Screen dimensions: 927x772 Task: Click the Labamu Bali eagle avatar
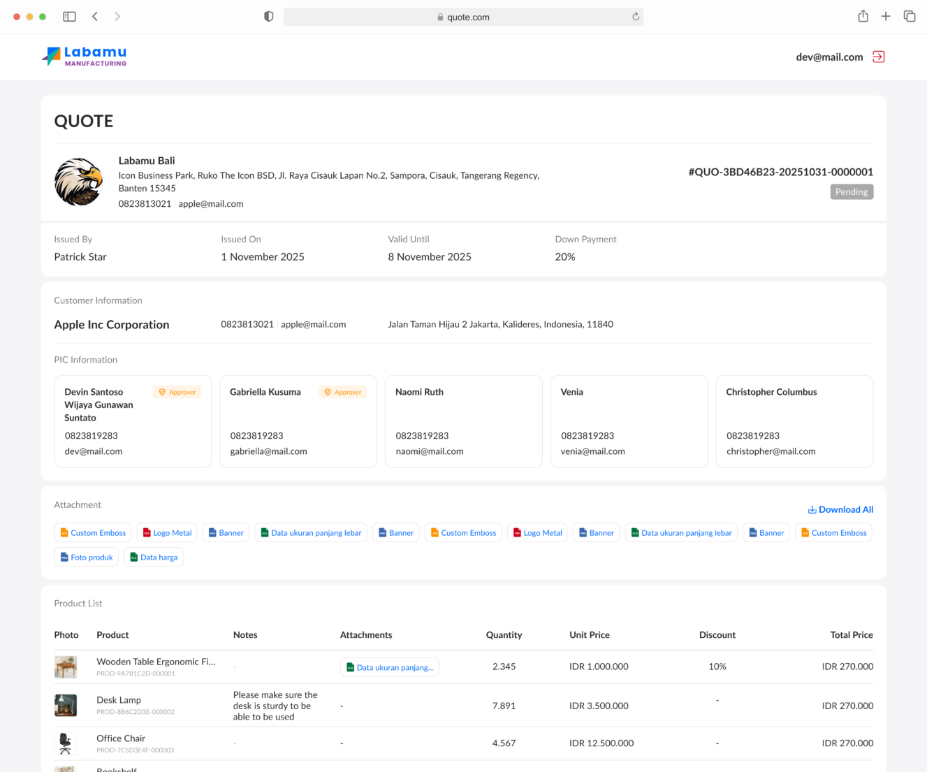click(x=79, y=182)
